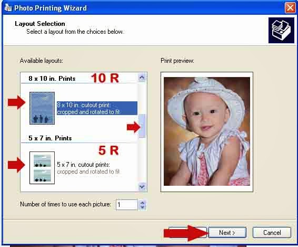The width and height of the screenshot is (298, 247).
Task: Click the baby photo print preview
Action: click(207, 131)
